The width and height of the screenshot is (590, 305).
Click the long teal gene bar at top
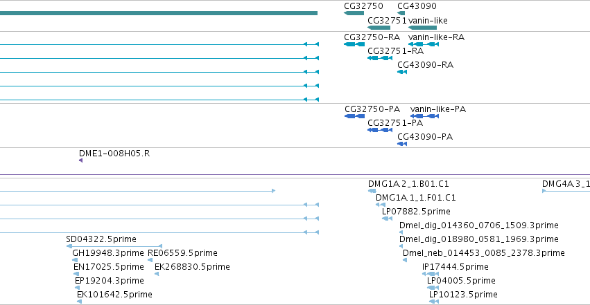coord(158,13)
